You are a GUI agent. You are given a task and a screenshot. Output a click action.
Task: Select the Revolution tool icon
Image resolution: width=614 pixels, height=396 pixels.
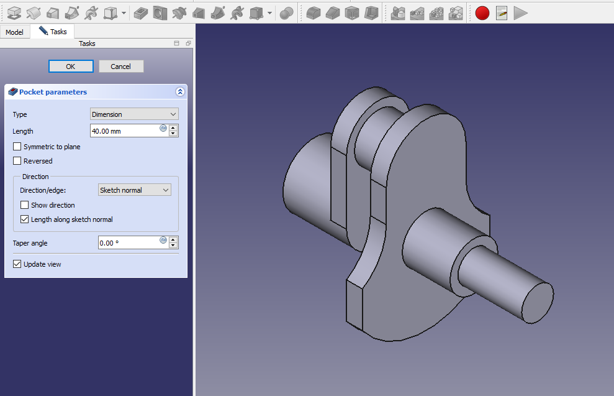pos(33,12)
